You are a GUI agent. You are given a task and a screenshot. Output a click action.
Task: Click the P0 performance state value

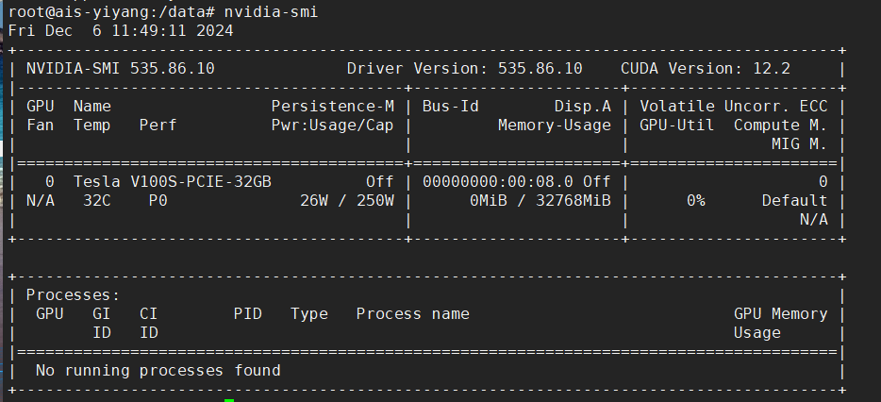158,200
